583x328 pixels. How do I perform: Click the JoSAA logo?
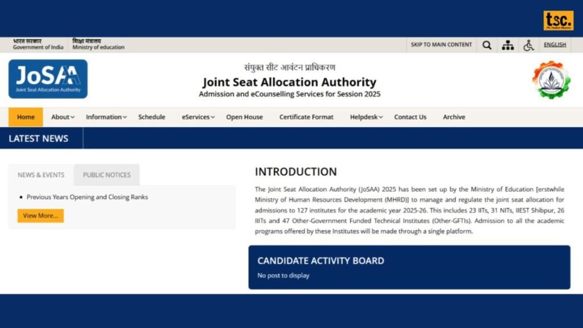[48, 79]
